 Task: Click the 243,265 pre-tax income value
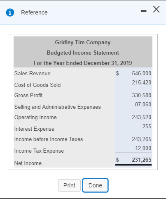point(142,139)
